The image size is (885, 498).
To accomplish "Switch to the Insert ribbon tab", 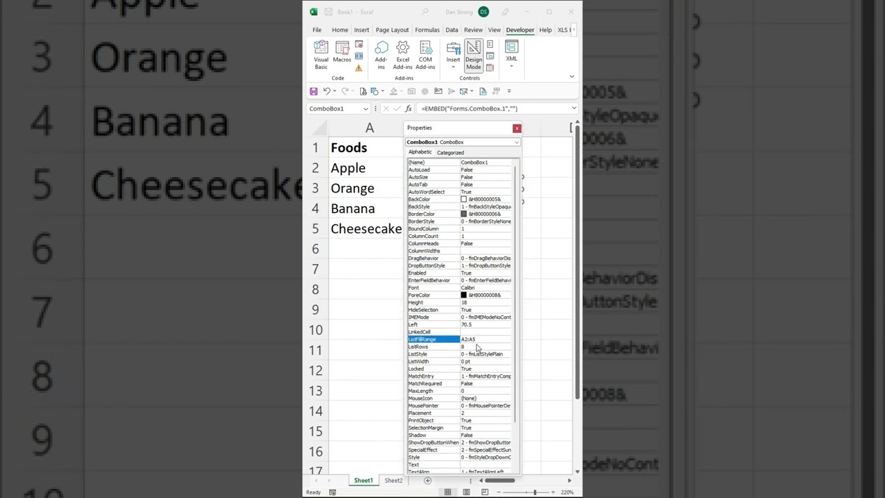I will (362, 30).
